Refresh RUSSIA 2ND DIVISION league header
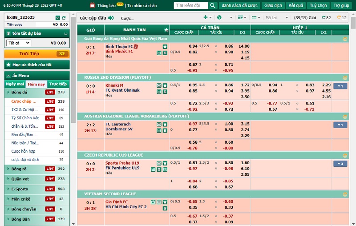This screenshot has width=356, height=226. pos(345,78)
